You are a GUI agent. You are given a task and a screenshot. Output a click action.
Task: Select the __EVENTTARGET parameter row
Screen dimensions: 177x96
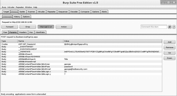pyautogui.click(x=81, y=47)
